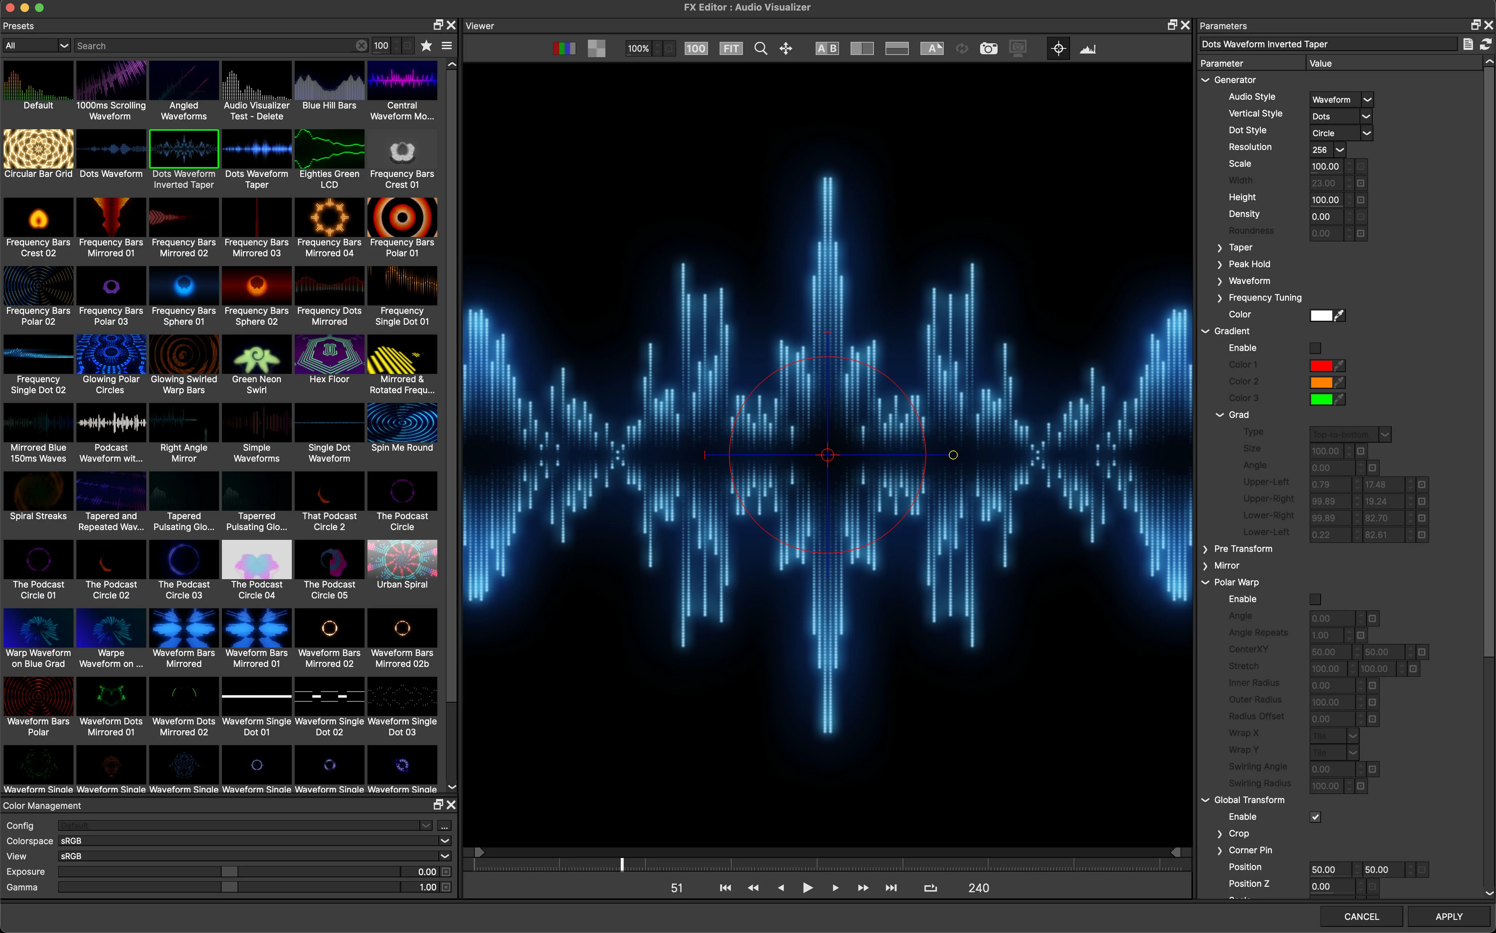Enable the Polar Warp checkbox
This screenshot has height=933, width=1496.
(x=1315, y=599)
